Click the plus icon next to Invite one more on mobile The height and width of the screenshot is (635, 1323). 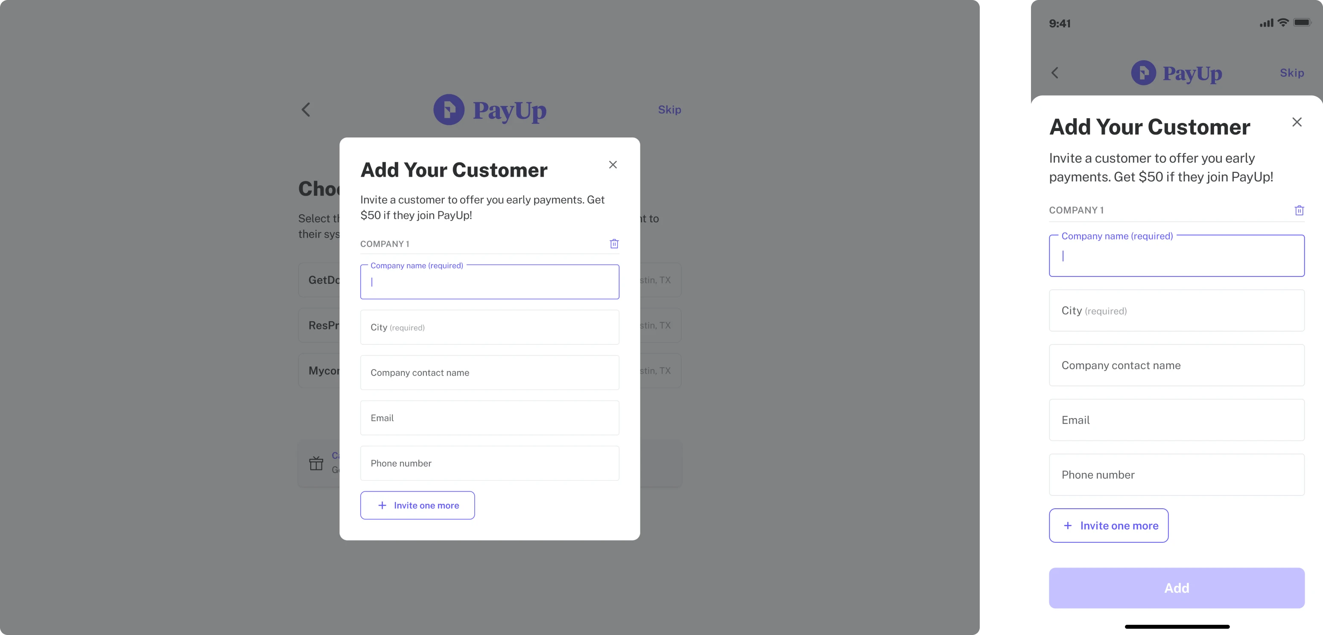(1068, 525)
